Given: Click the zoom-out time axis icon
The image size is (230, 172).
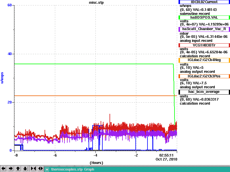Looking at the screenshot, I should 41,169.
